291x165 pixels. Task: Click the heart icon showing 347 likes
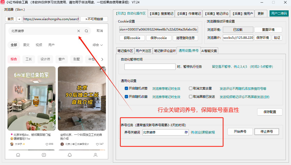(x=97, y=144)
